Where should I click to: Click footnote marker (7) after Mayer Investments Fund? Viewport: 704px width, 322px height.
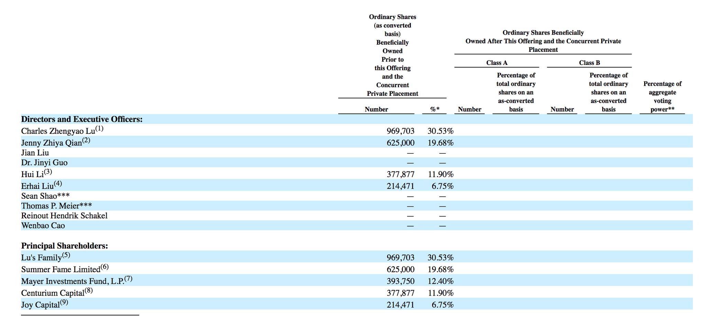point(128,278)
